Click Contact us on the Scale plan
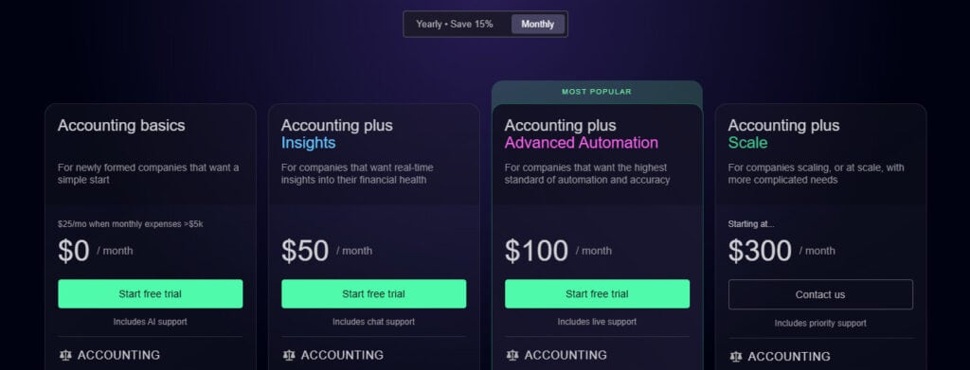970x370 pixels. 820,294
